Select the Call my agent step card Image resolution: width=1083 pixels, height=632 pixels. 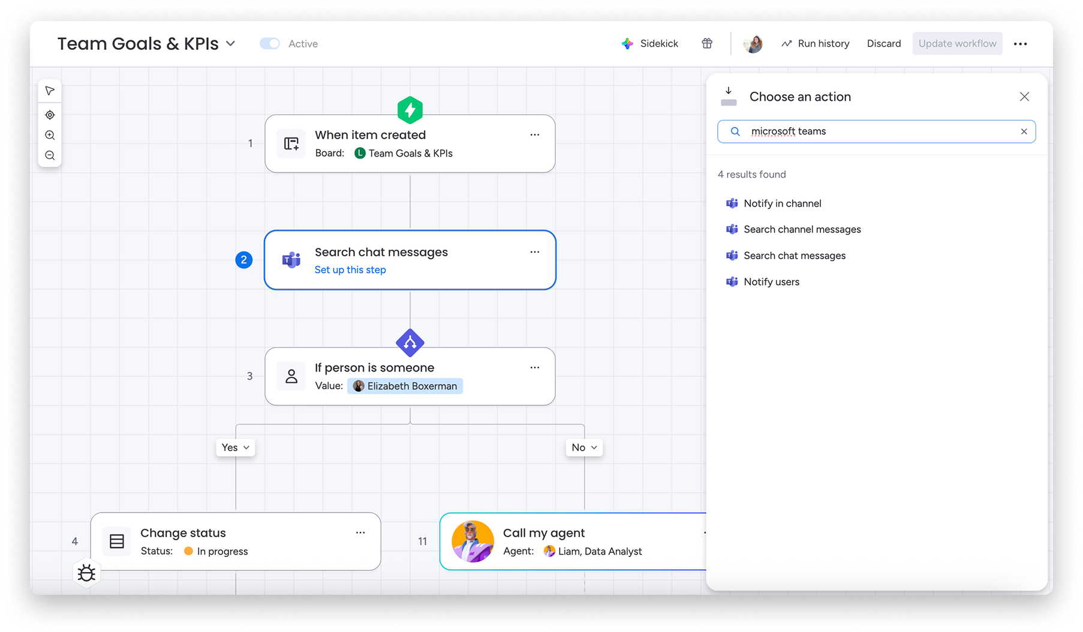[x=573, y=541]
